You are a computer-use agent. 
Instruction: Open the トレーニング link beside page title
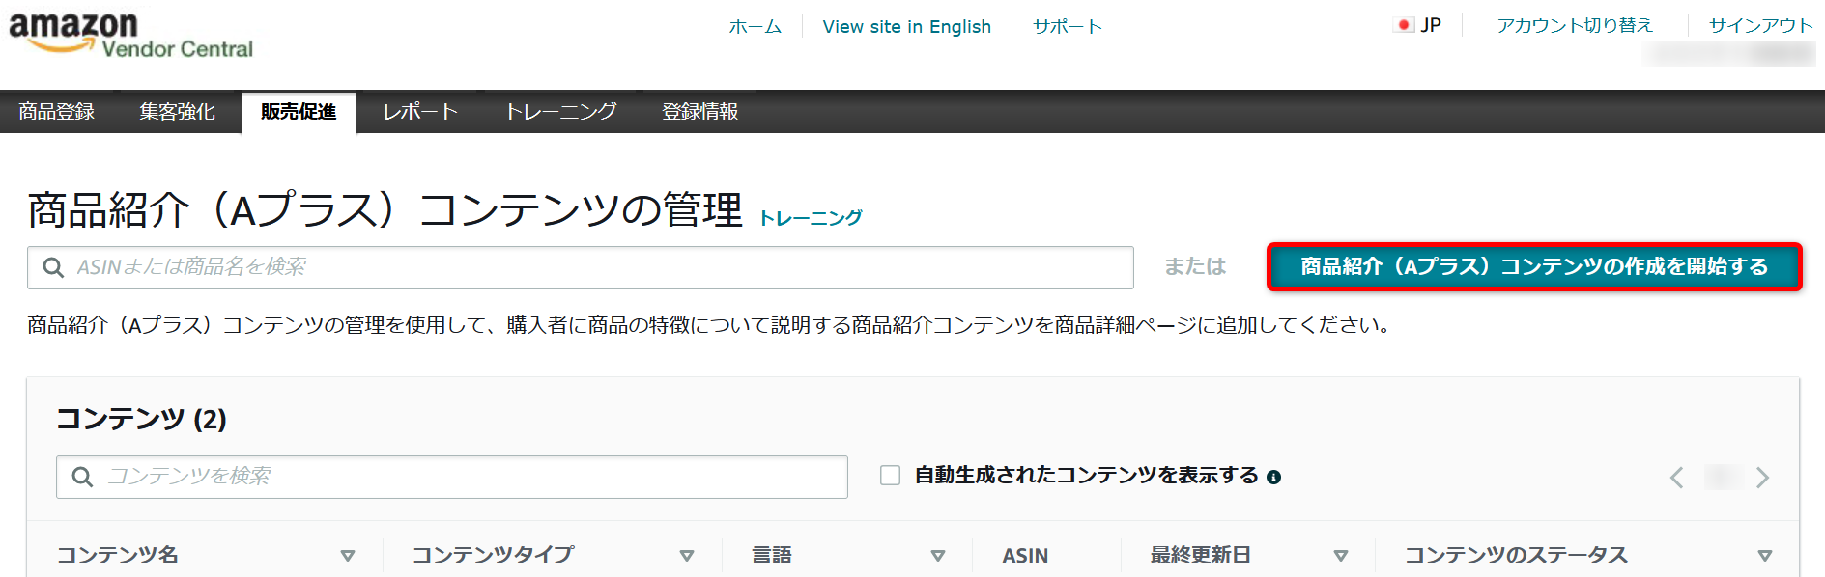click(x=811, y=218)
